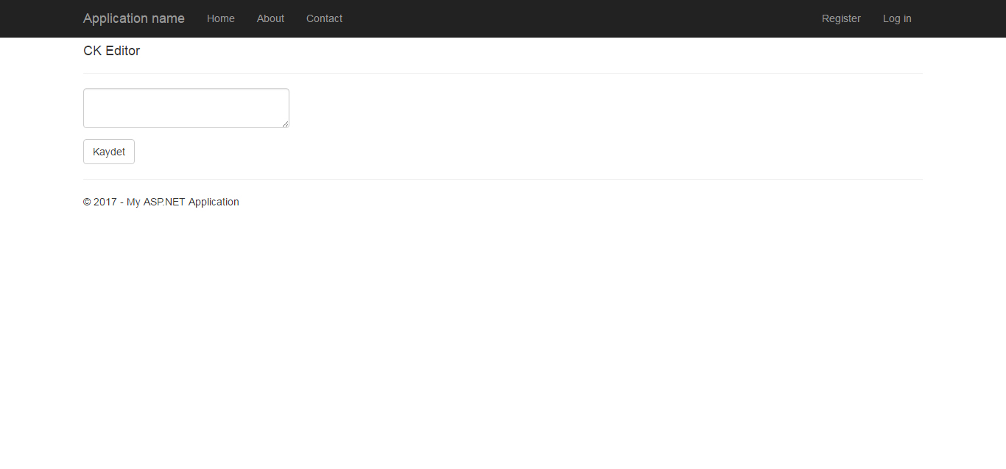Click the word Editor in heading
1006x469 pixels.
(122, 51)
